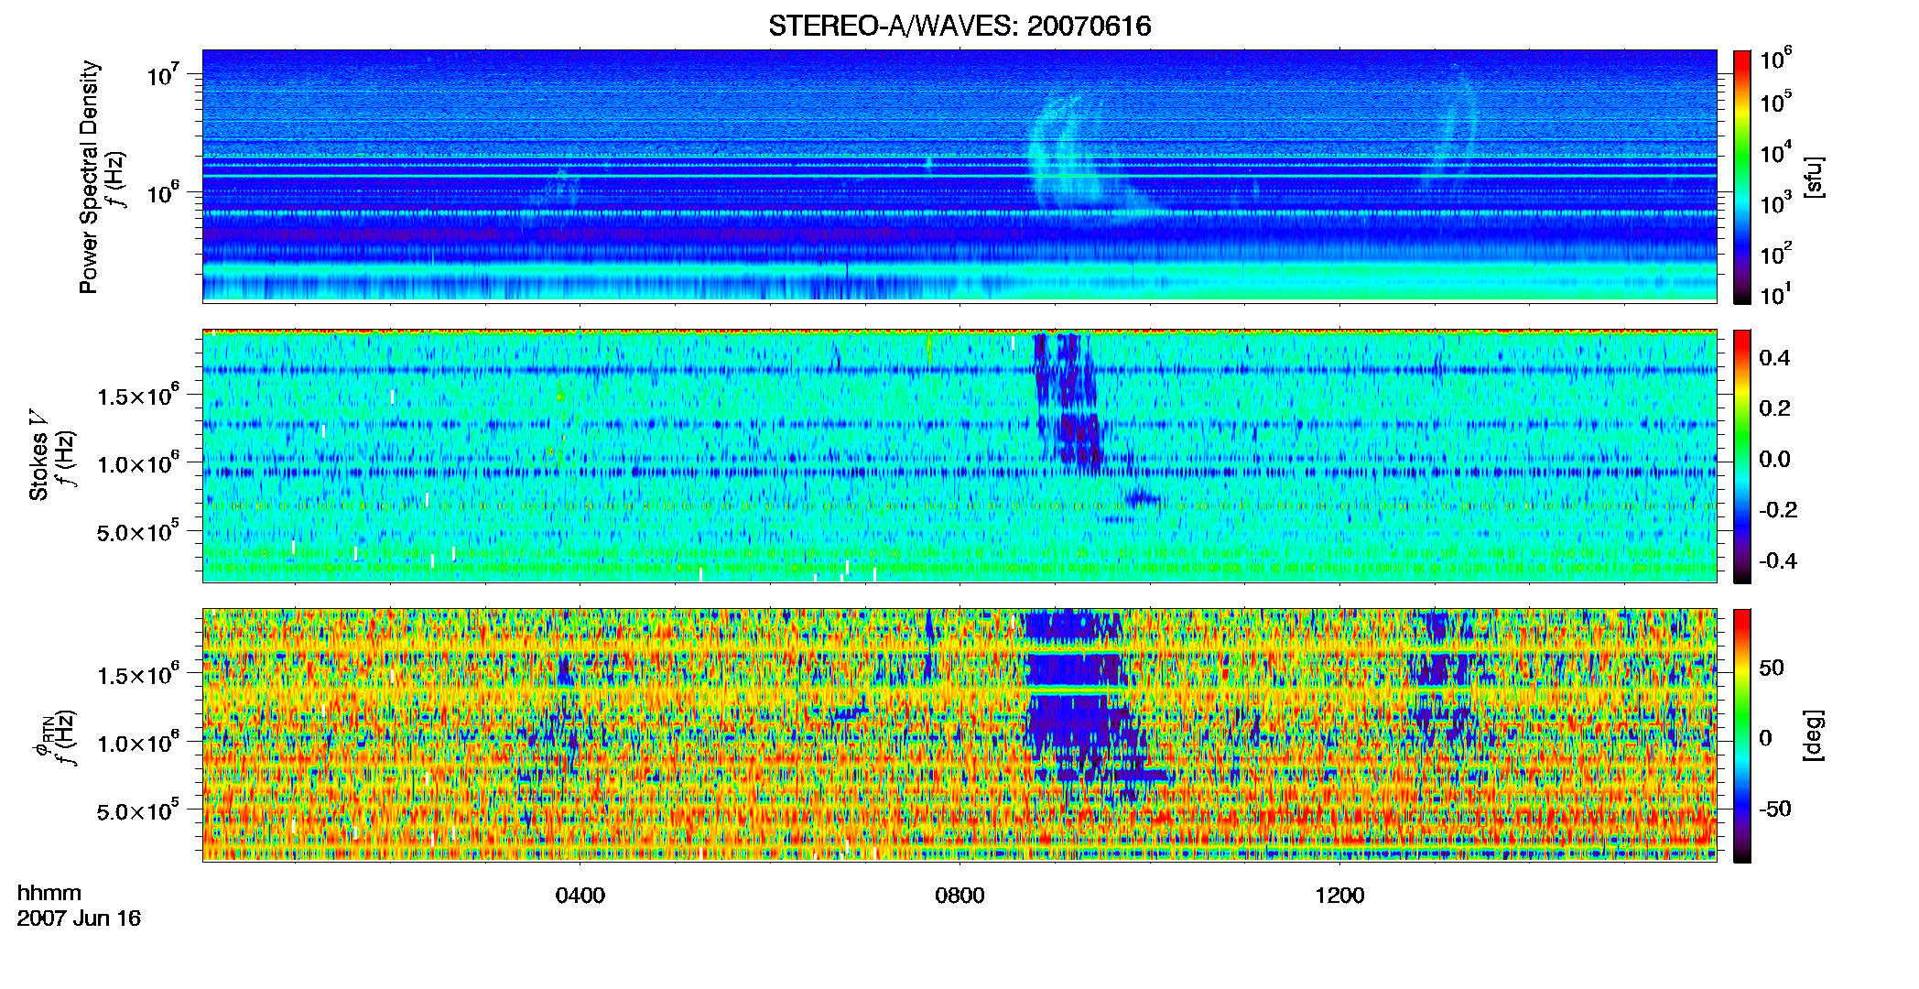Screen dimensions: 1919x989
Task: Select the Stokes V spectrogram panel
Action: click(x=959, y=456)
